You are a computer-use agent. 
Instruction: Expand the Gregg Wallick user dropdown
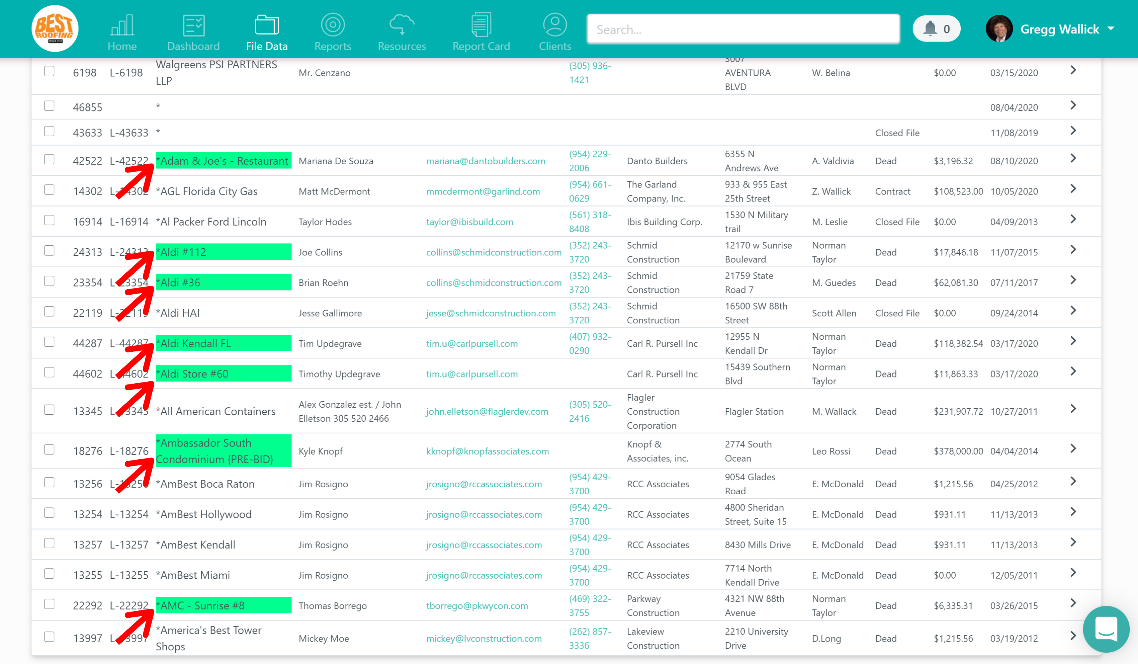(x=1110, y=29)
